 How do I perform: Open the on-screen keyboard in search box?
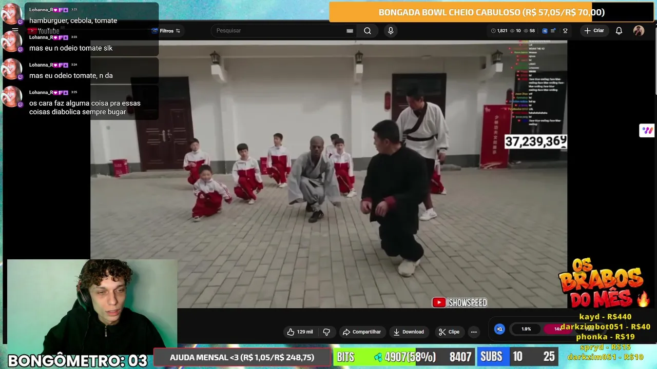[x=350, y=31]
